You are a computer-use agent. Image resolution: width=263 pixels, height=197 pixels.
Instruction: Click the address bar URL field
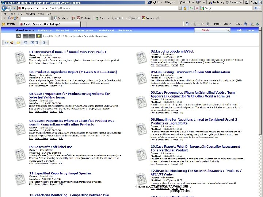(98, 8)
